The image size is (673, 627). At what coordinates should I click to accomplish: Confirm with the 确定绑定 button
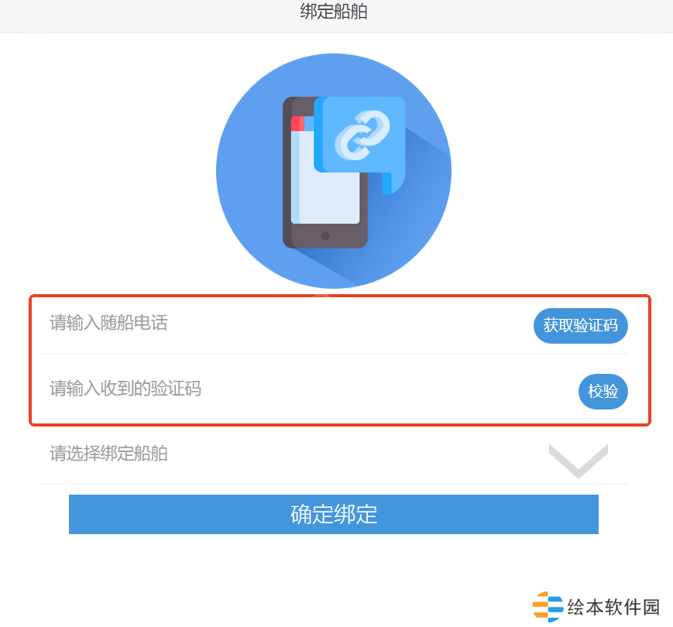(334, 514)
